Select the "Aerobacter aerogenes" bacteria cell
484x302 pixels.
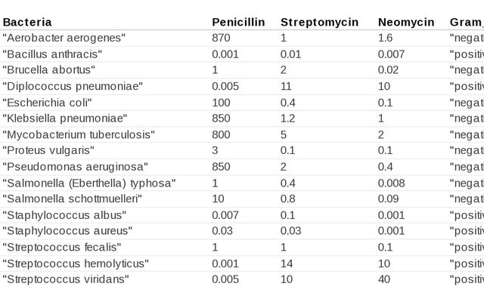point(64,38)
